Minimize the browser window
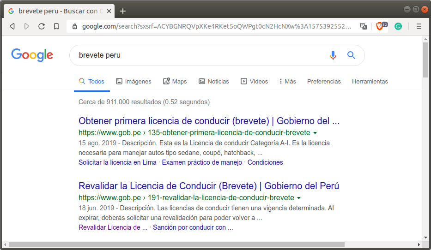The image size is (431, 250). click(x=407, y=9)
